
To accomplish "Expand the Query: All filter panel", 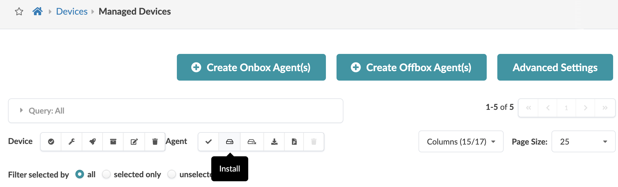I will point(21,110).
